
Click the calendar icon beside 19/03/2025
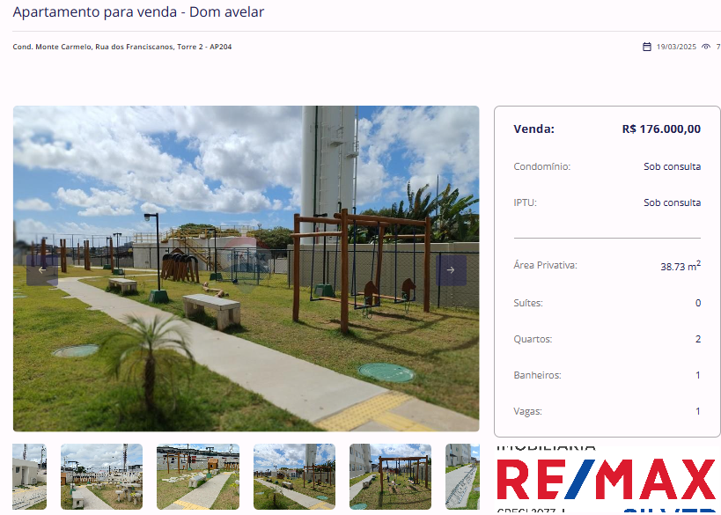tap(646, 47)
